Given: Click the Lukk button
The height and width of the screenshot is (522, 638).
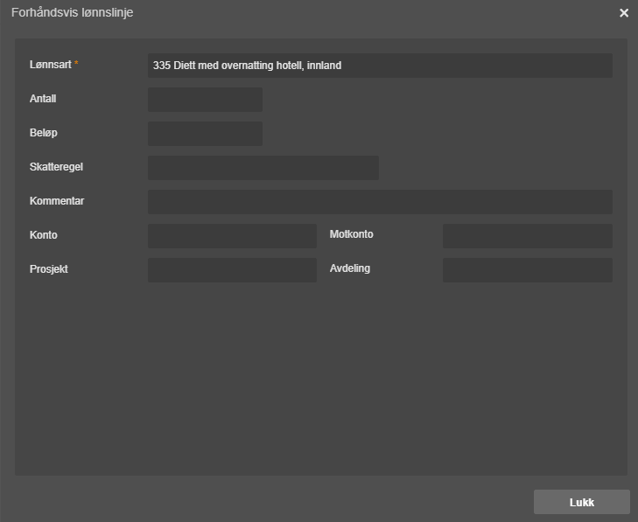Looking at the screenshot, I should click(x=581, y=502).
